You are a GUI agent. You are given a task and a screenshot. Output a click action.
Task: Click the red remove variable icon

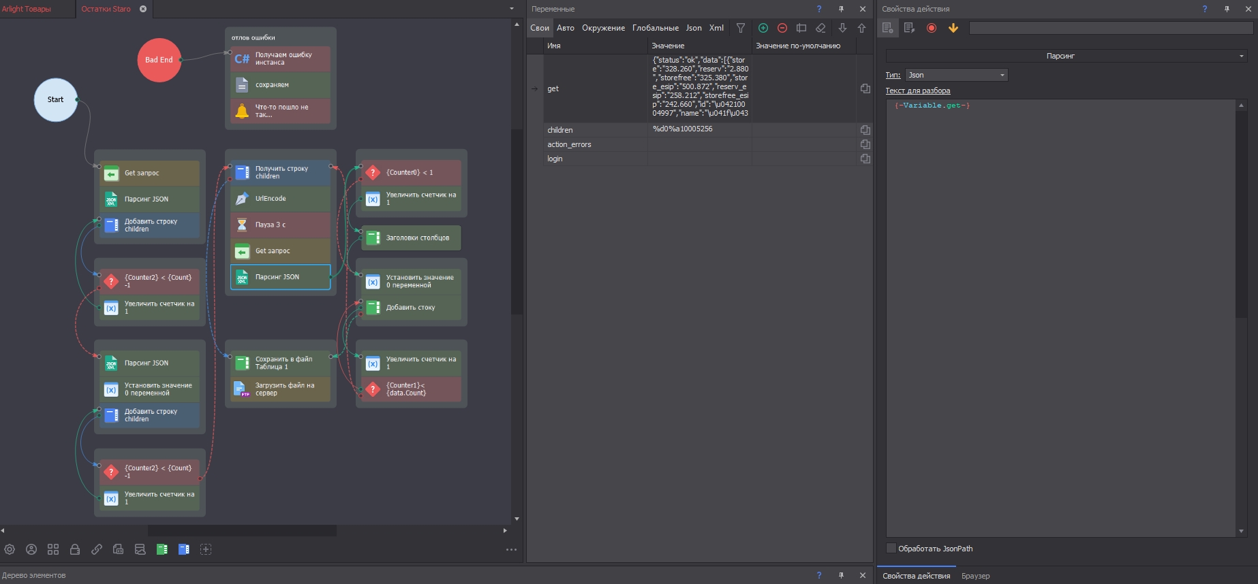click(x=782, y=28)
